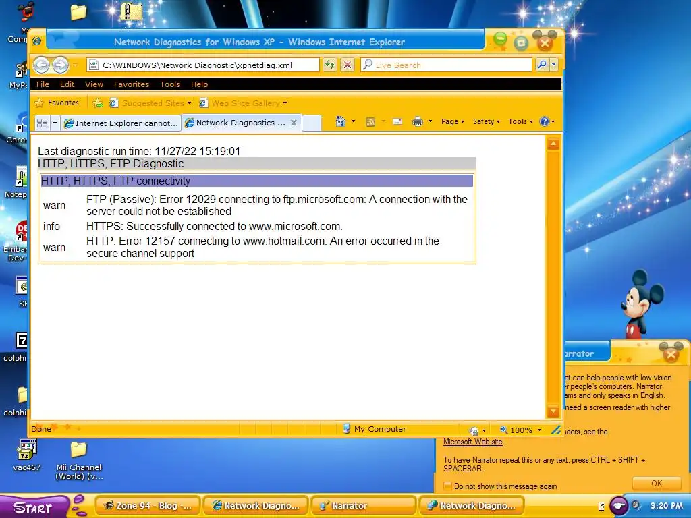
Task: Open the Safety dropdown menu
Action: pyautogui.click(x=486, y=121)
